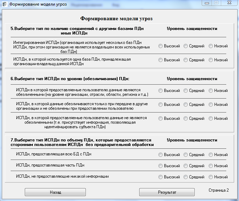Click text 'ИСПДн, не предоставляющие никакой информации'
The width and height of the screenshot is (239, 201).
[x=62, y=177]
